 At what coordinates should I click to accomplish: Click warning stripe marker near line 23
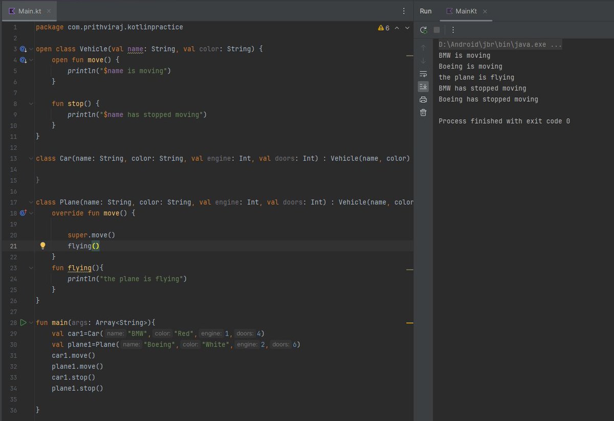(409, 269)
